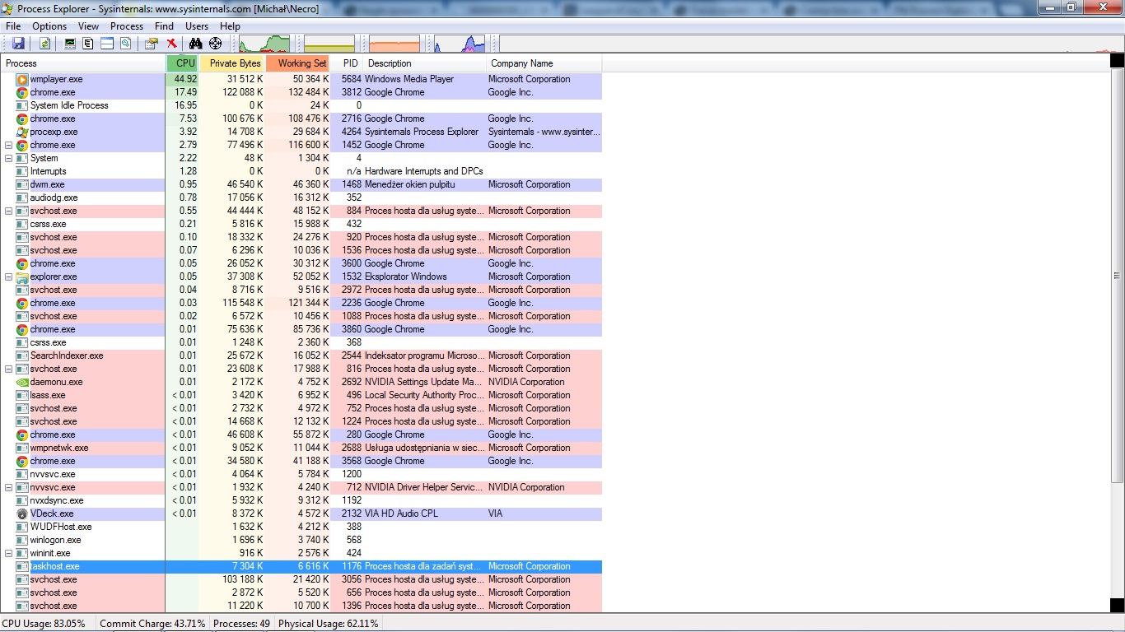This screenshot has width=1125, height=632.
Task: Click the wmplayer.exe orange play icon
Action: (x=22, y=79)
